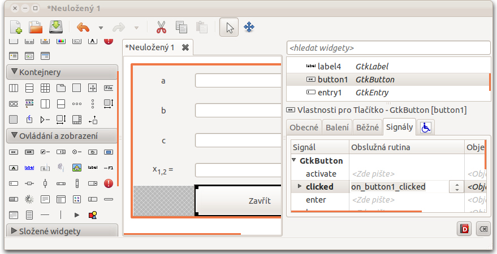Open the accessibility wheelchair tab
This screenshot has width=497, height=254.
[426, 128]
